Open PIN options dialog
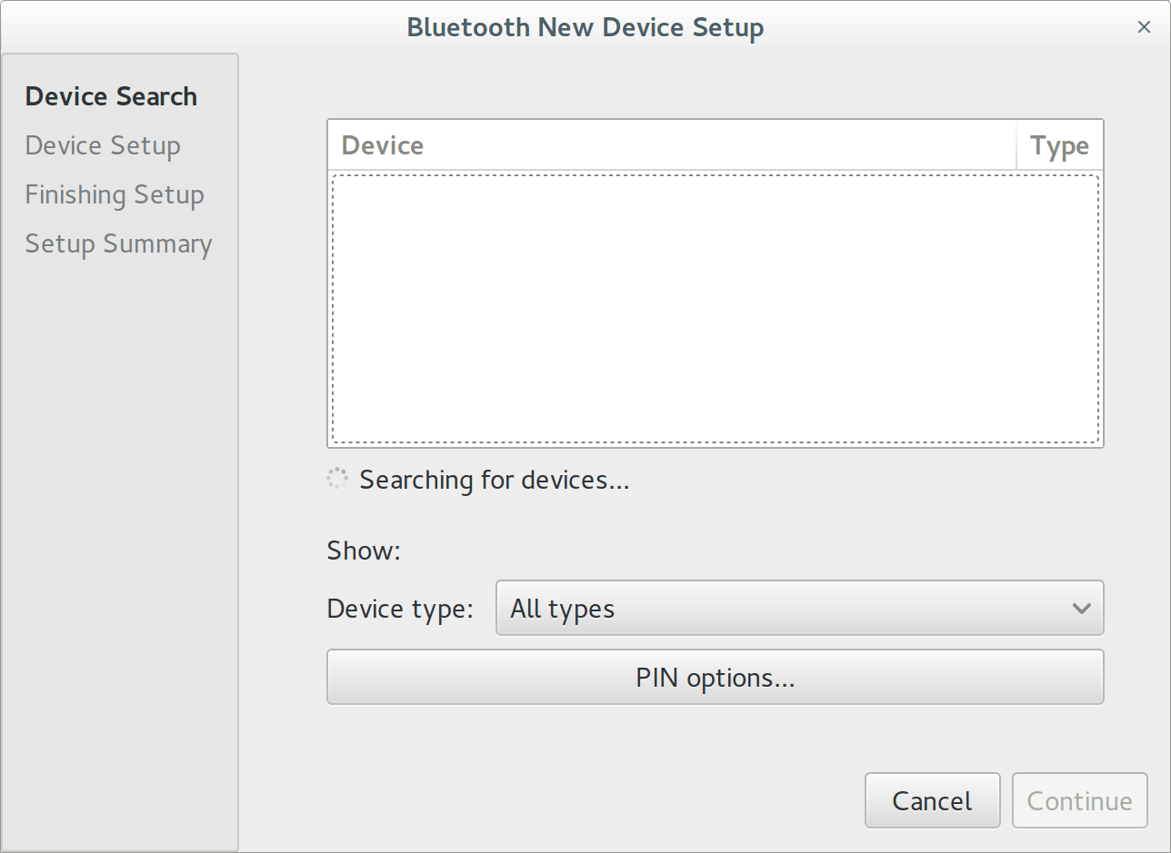Screen dimensions: 1171x853 pyautogui.click(x=715, y=677)
